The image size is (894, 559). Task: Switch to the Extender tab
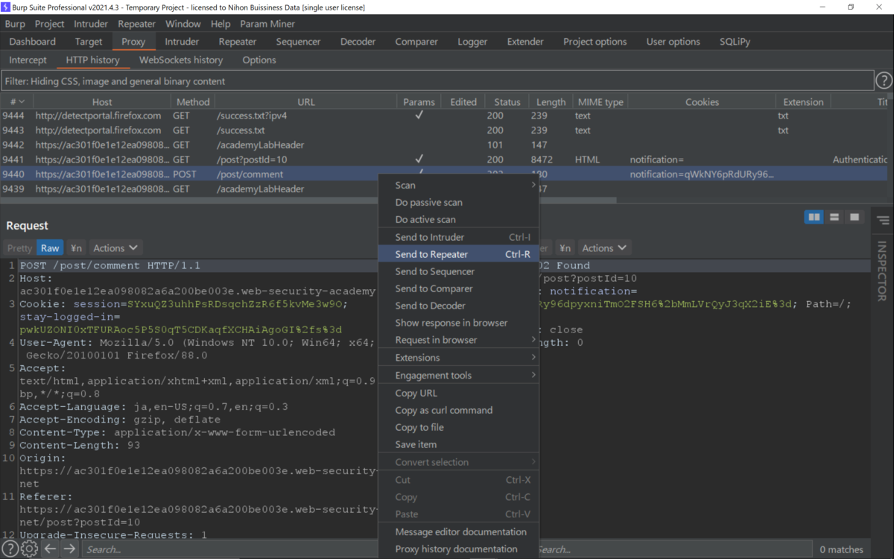525,42
